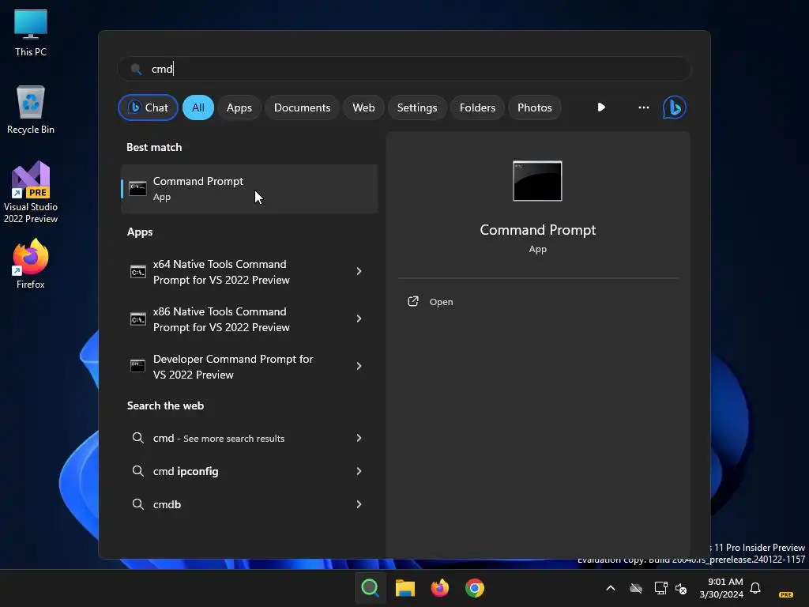This screenshot has height=607, width=809.
Task: Open the Recycle Bin desktop icon
Action: tap(31, 110)
